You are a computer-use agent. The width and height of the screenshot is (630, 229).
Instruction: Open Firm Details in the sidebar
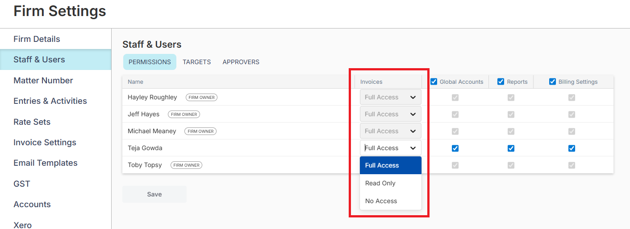(37, 39)
